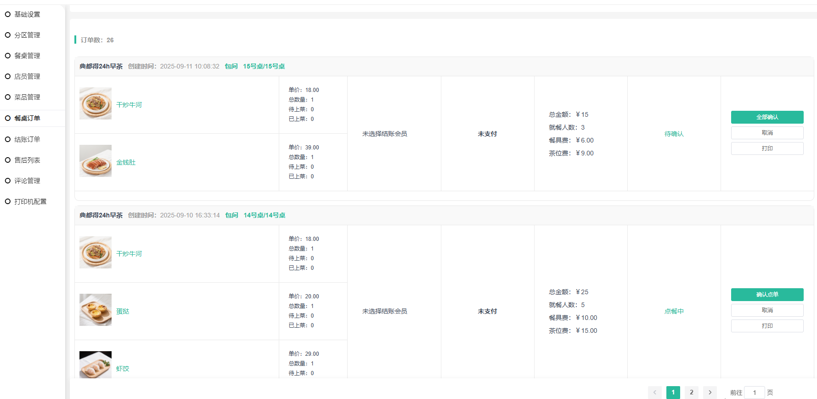This screenshot has height=399, width=817.
Task: Go to page 2 of orders
Action: coord(691,392)
